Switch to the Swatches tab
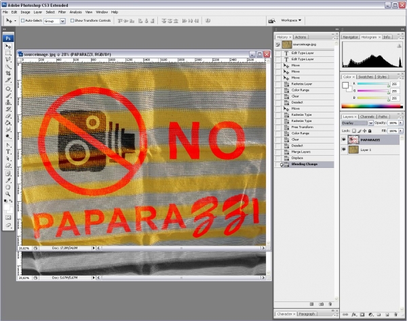The image size is (407, 321). (x=366, y=77)
